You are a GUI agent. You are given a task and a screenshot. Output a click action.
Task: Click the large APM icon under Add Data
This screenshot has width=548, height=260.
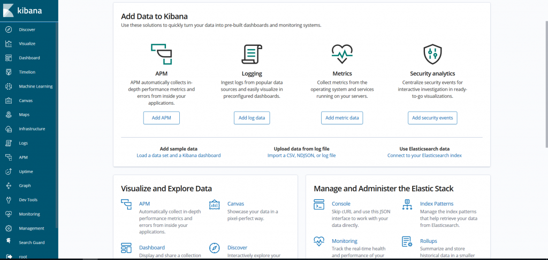point(162,54)
